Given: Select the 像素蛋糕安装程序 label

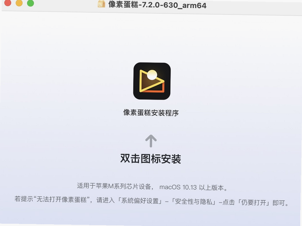Looking at the screenshot, I should (151, 113).
